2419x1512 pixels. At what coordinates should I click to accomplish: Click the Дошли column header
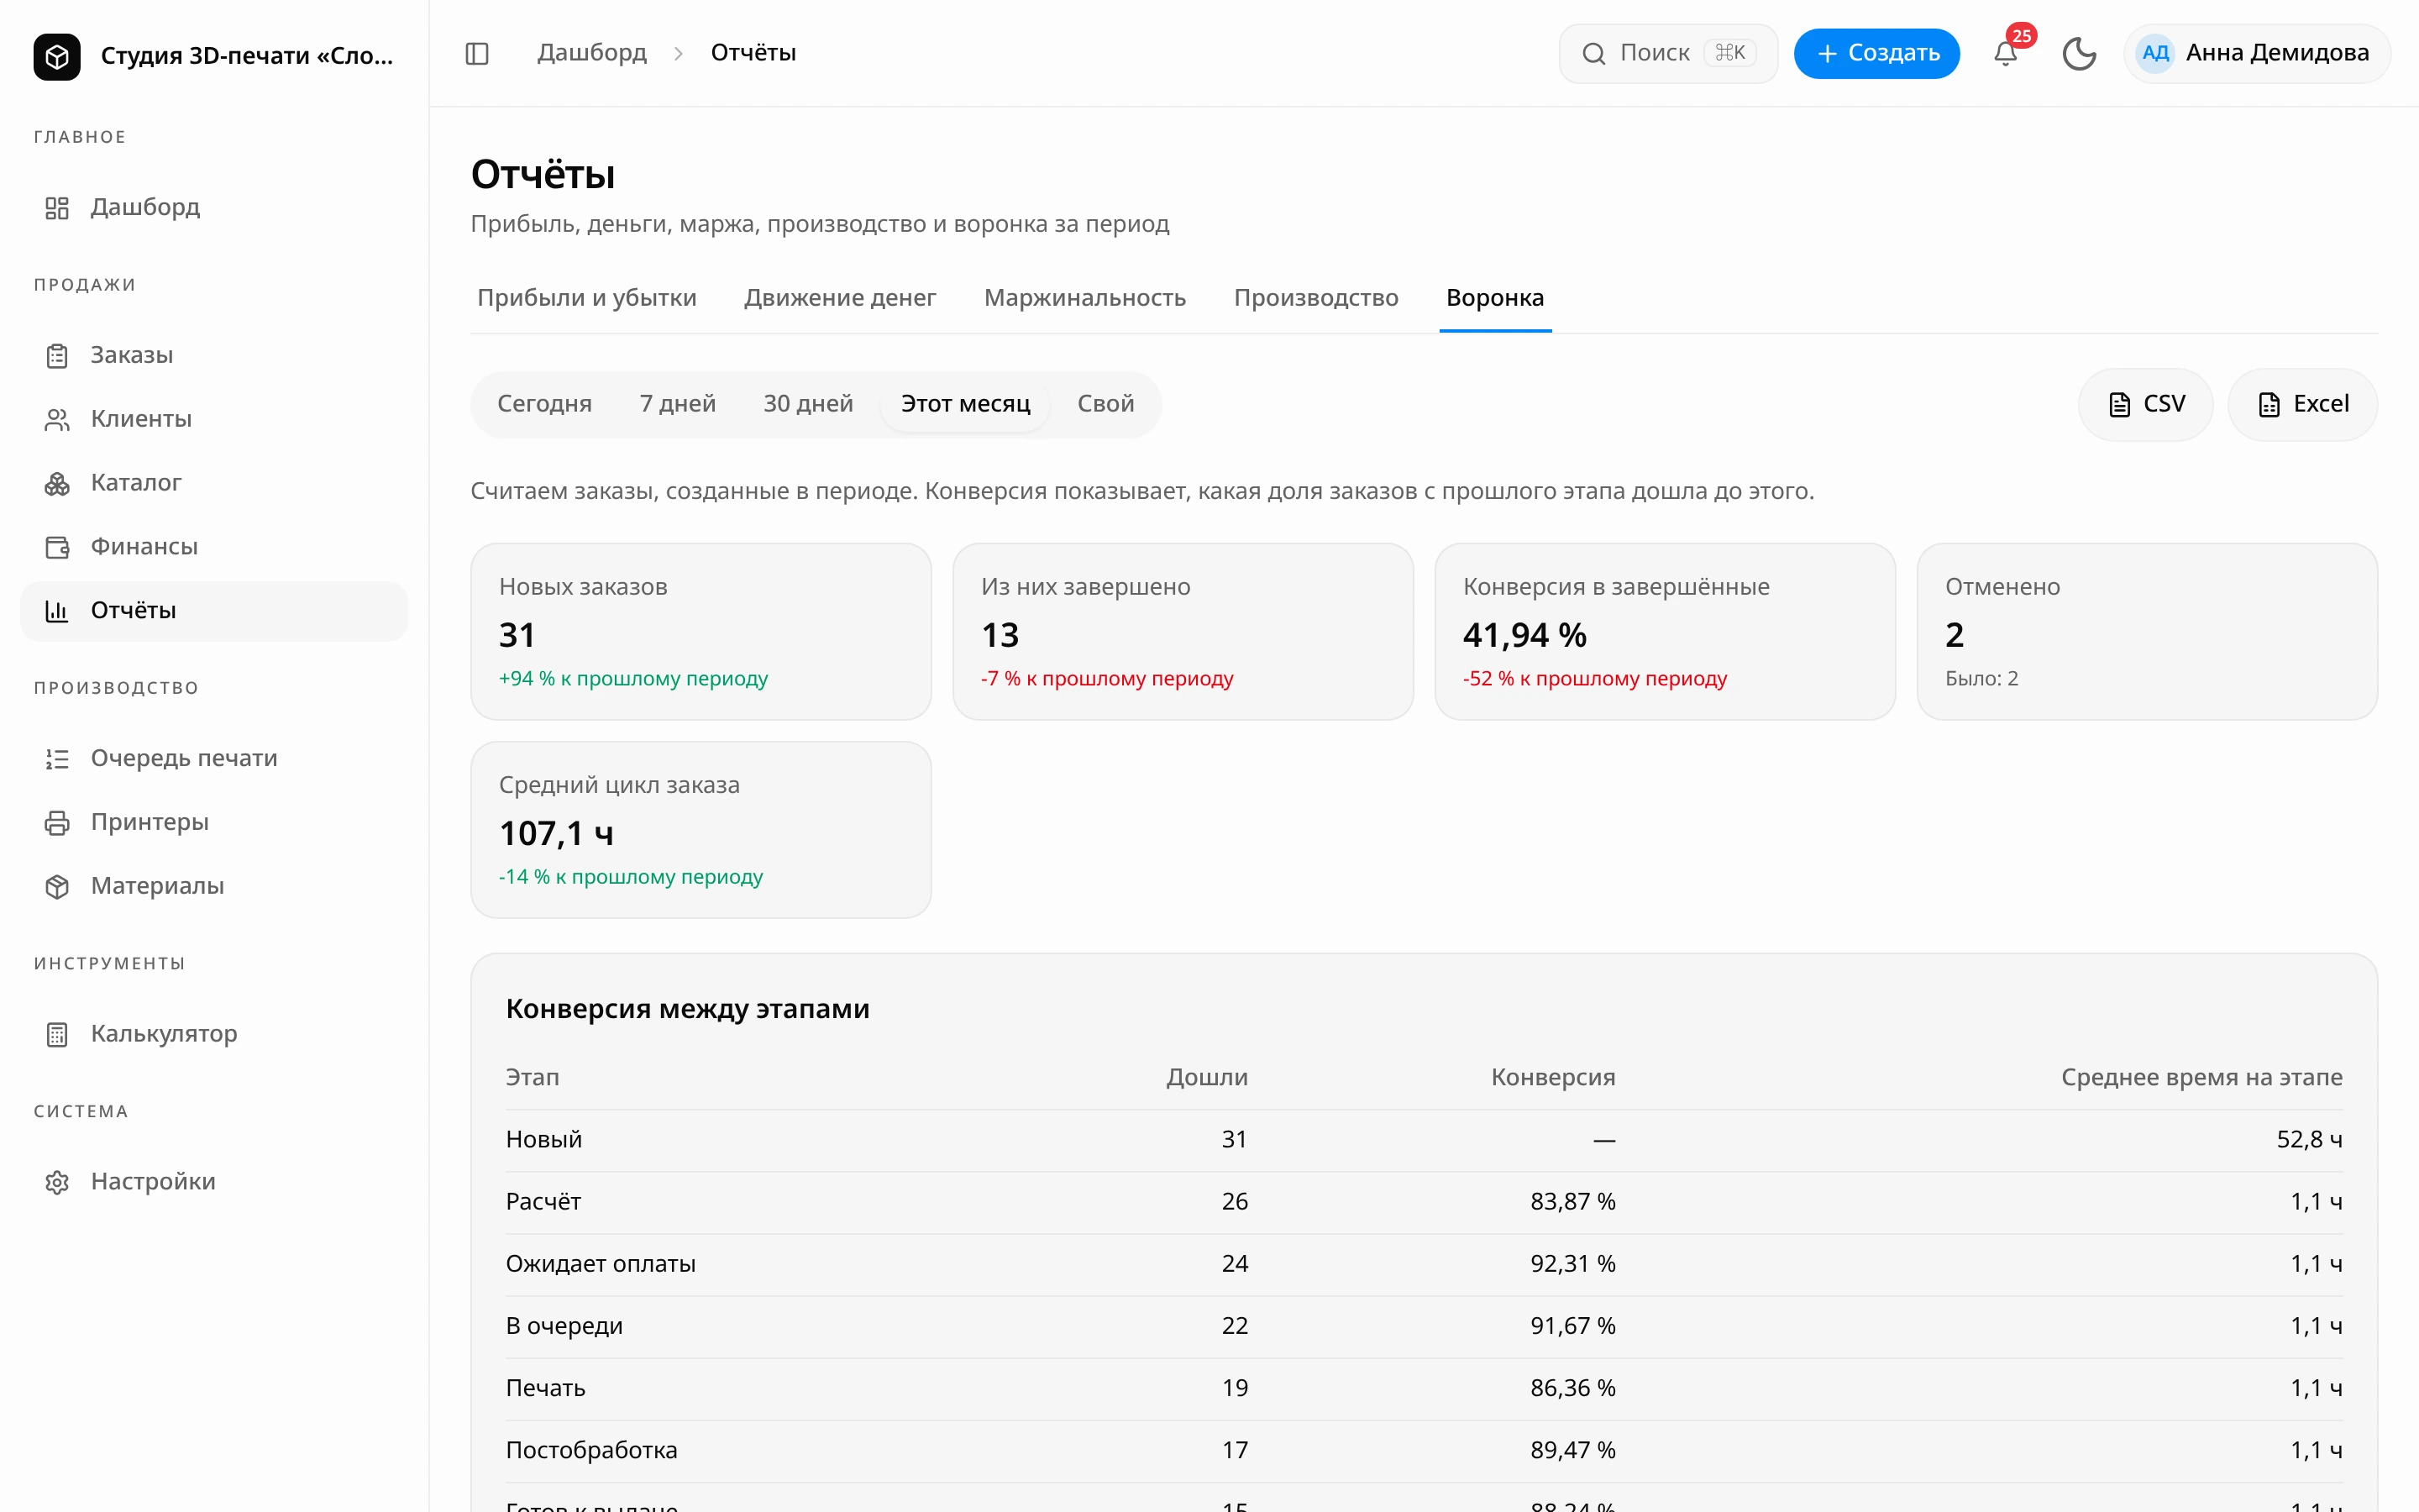1206,1078
